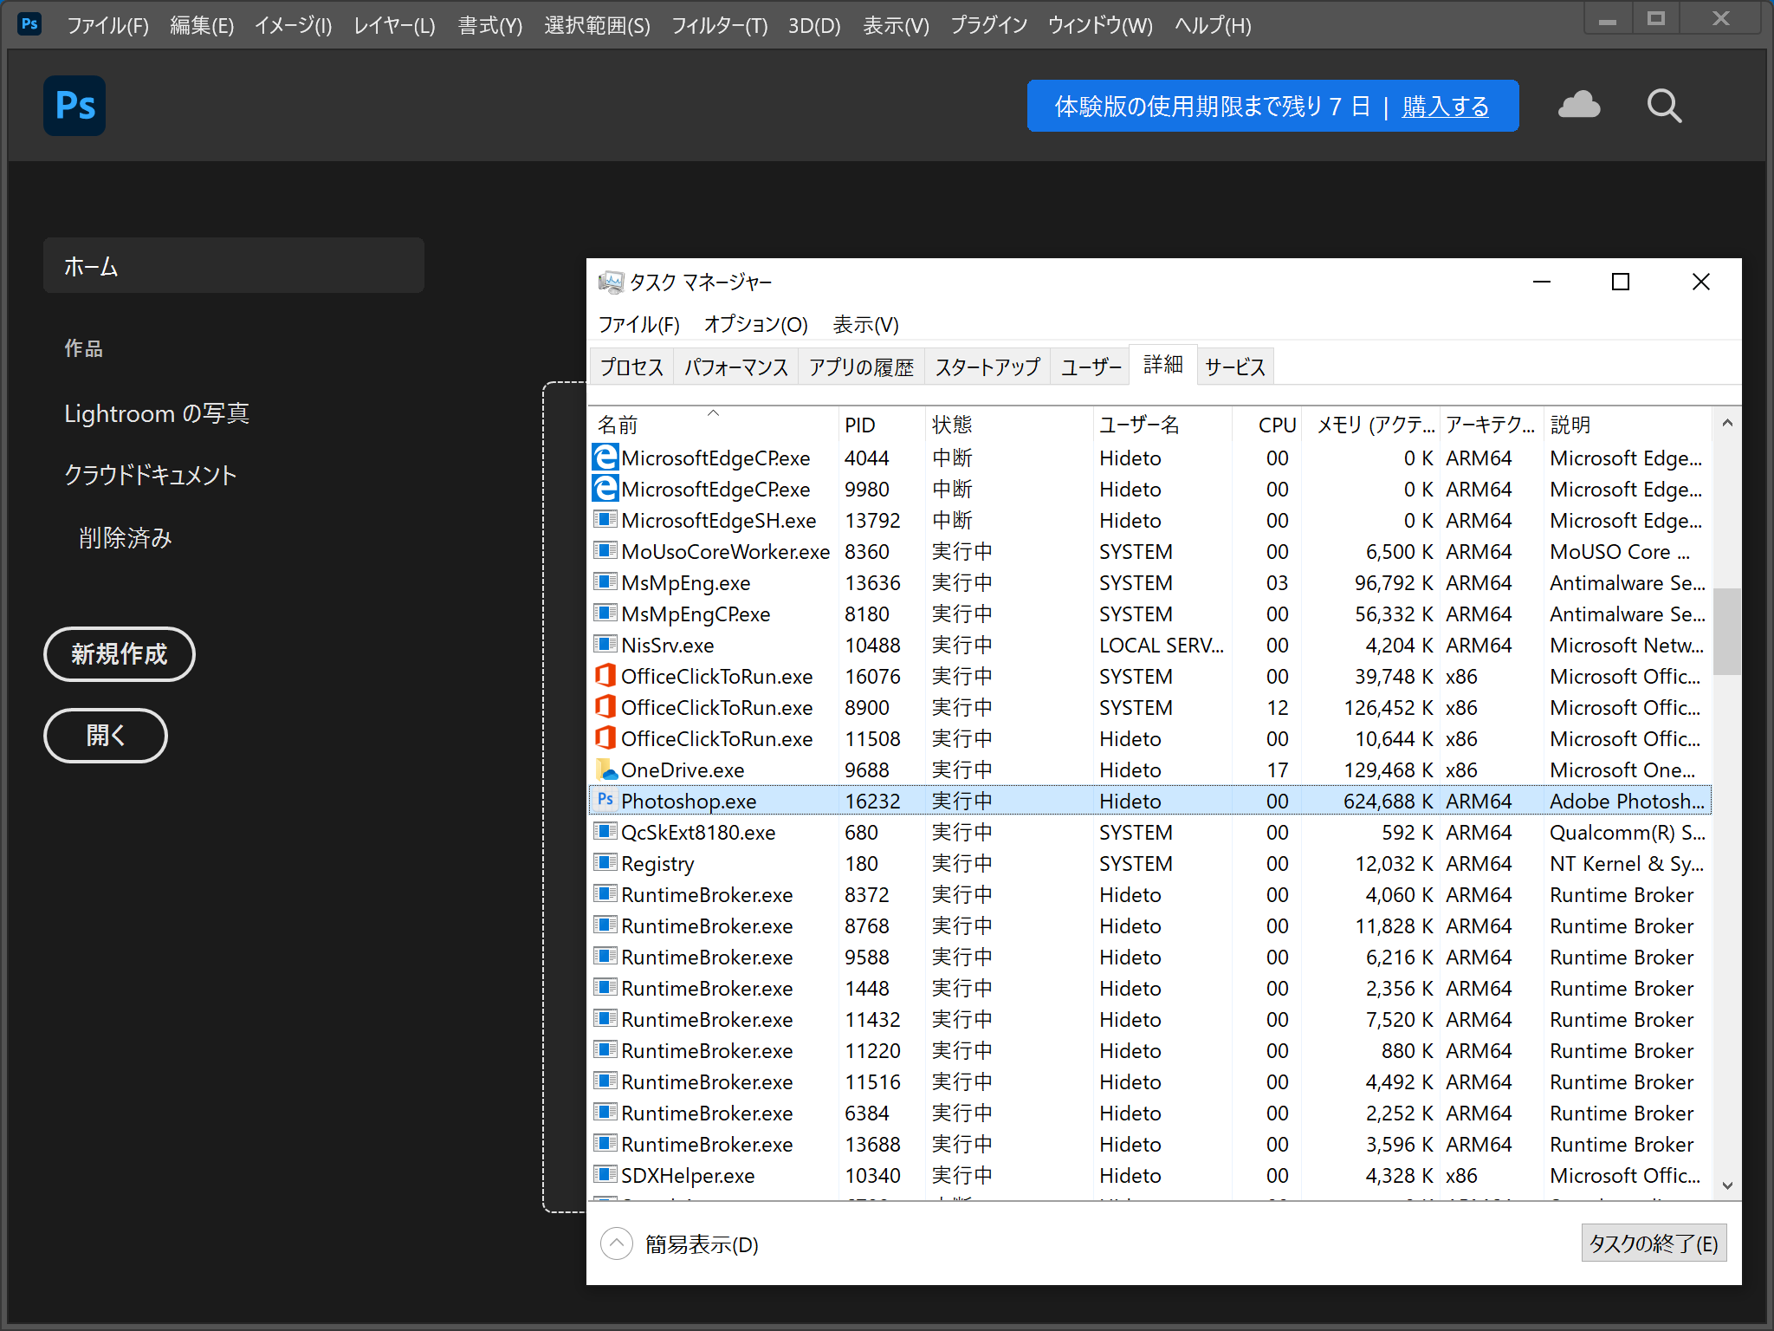Viewport: 1774px width, 1331px height.
Task: Click the Photoshop logo in the top-left corner
Action: tap(74, 106)
